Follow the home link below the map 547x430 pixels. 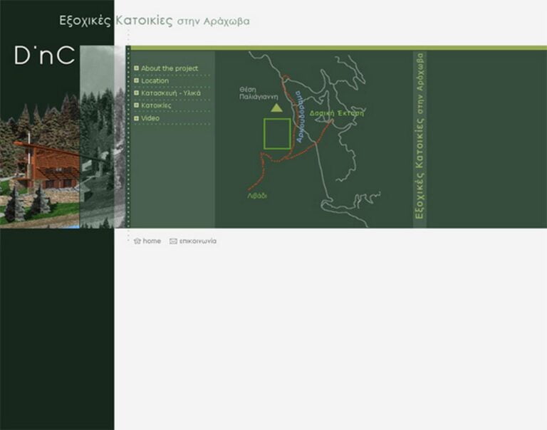coord(152,241)
